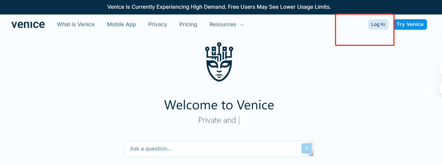
Task: Click the Venetian mask circuit logo
Action: click(x=219, y=62)
